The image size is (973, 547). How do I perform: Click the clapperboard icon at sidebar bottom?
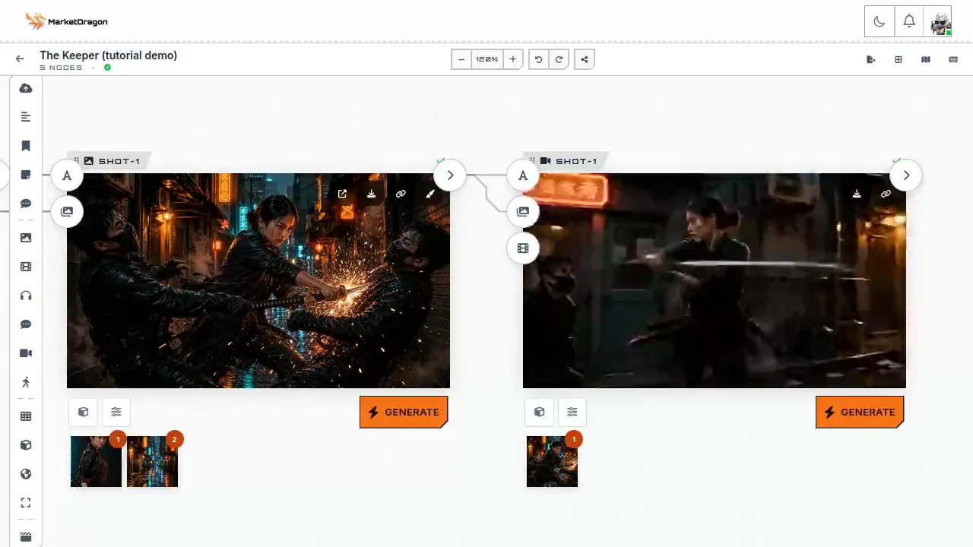coord(26,537)
